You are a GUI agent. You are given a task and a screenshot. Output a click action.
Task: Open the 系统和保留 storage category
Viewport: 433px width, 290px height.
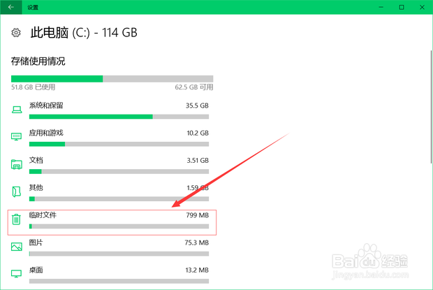tap(112, 110)
